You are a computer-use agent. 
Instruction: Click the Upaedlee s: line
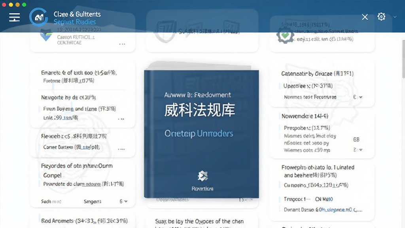(308, 86)
